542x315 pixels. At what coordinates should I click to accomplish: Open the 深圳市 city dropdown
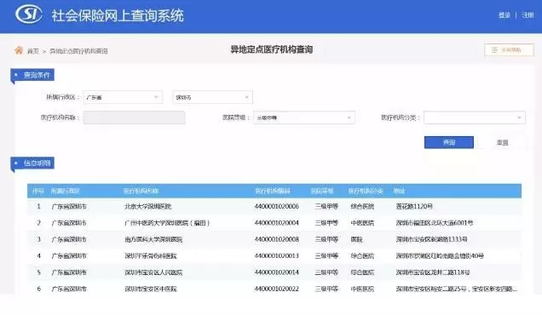click(x=212, y=97)
